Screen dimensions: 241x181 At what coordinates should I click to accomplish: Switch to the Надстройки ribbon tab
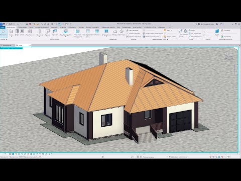pos(137,27)
